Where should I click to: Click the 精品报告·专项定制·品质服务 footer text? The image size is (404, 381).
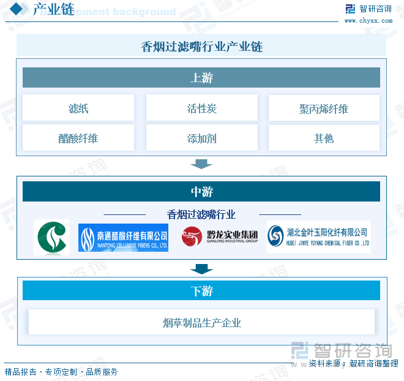click(x=61, y=372)
